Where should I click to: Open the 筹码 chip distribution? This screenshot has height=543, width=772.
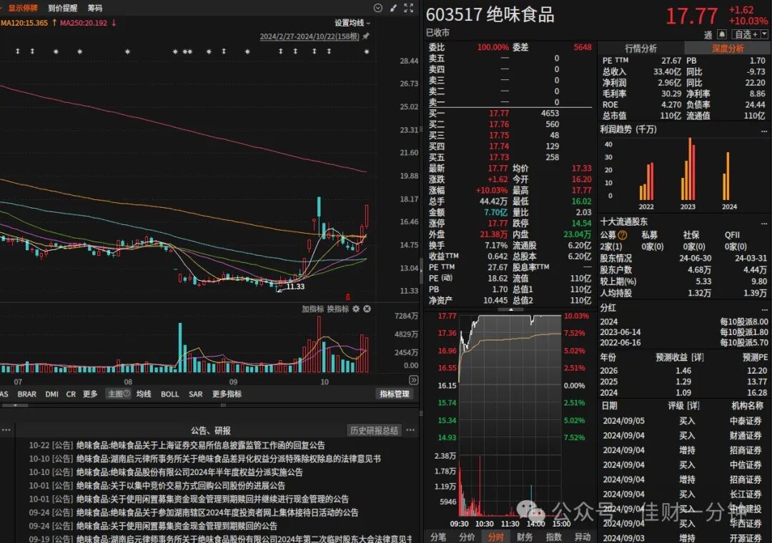[x=95, y=8]
